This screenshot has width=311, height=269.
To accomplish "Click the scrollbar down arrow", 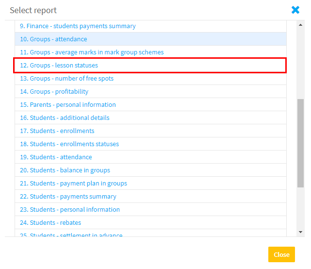I will (300, 232).
